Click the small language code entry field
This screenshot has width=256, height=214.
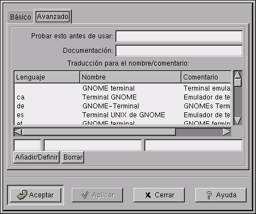click(x=27, y=145)
